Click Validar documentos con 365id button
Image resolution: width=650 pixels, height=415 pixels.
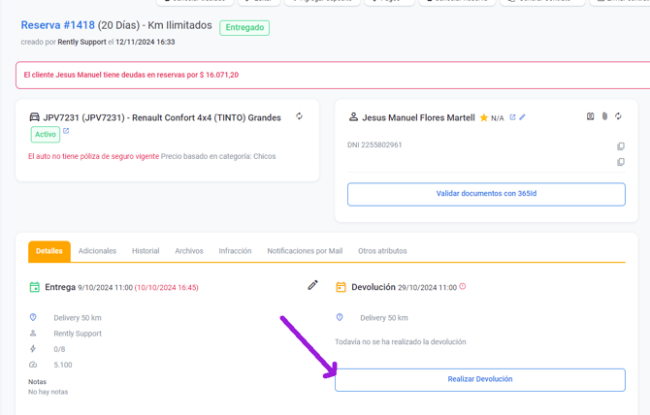click(x=485, y=194)
